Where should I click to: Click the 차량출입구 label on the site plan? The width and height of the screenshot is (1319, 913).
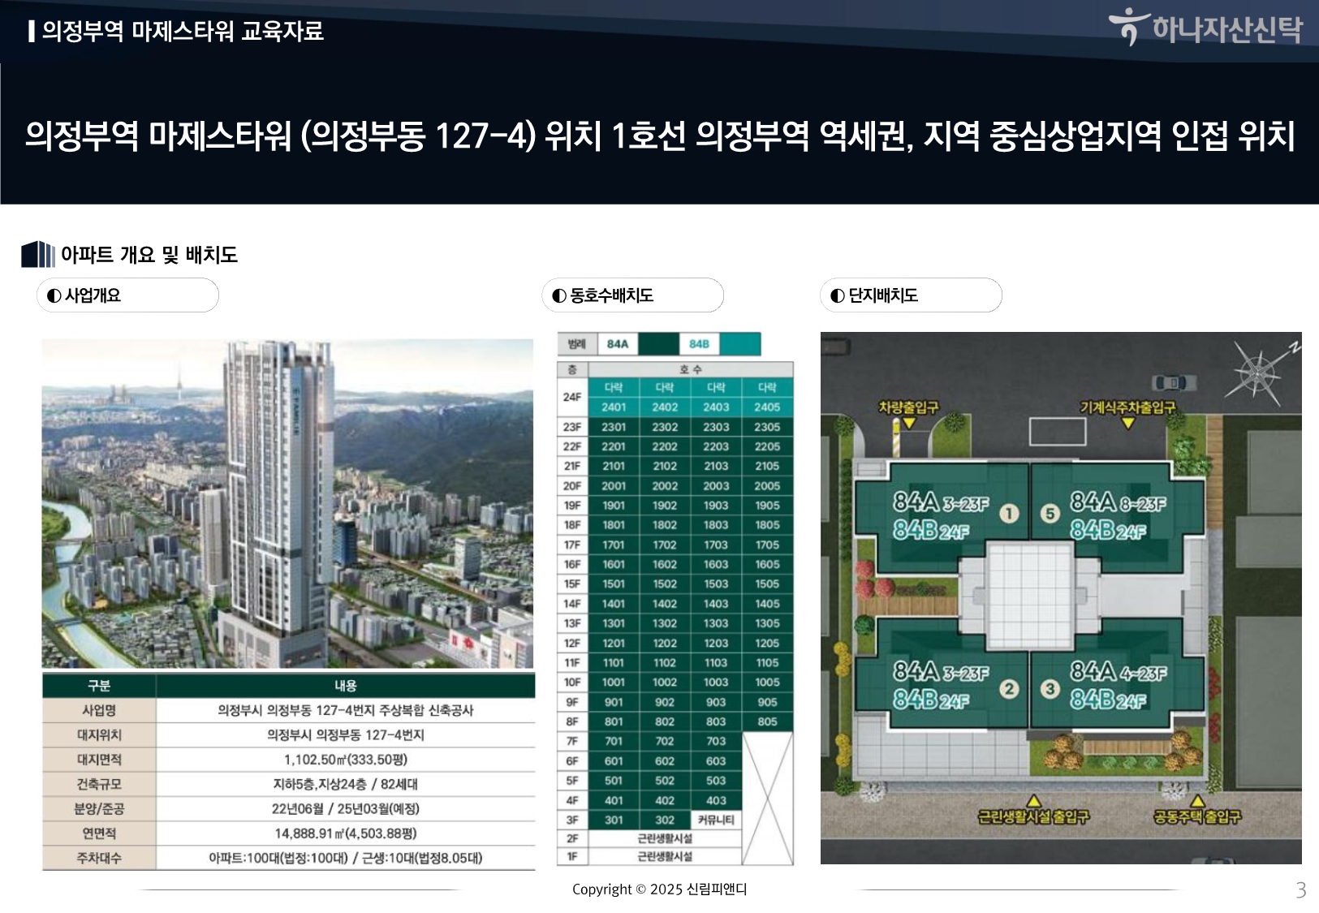point(909,407)
